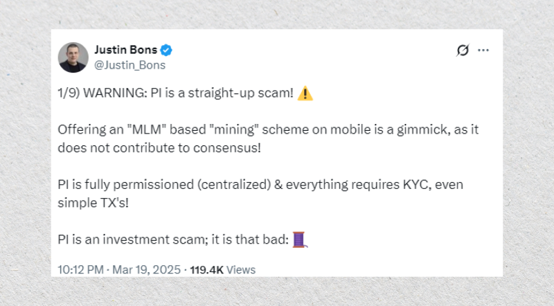The width and height of the screenshot is (554, 306).
Task: Click the 10:12 PM timestamp
Action: [80, 269]
